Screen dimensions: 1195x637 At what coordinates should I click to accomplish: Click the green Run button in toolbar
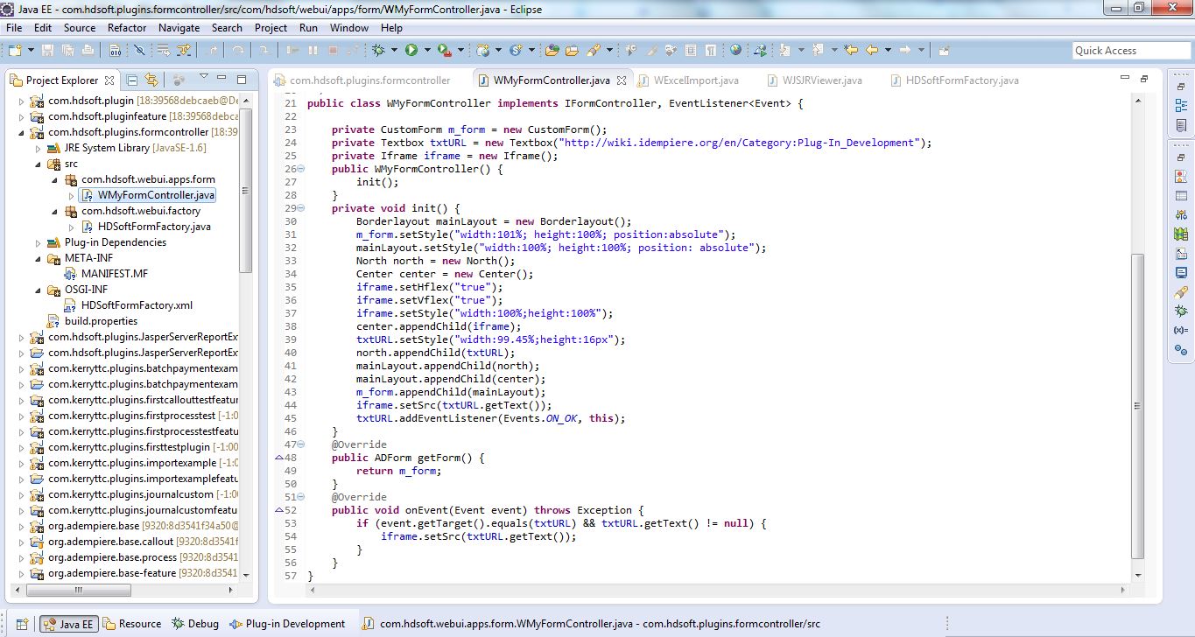411,51
